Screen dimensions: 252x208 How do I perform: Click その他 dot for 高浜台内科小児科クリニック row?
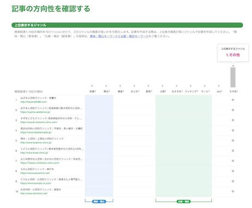pyautogui.click(x=233, y=130)
